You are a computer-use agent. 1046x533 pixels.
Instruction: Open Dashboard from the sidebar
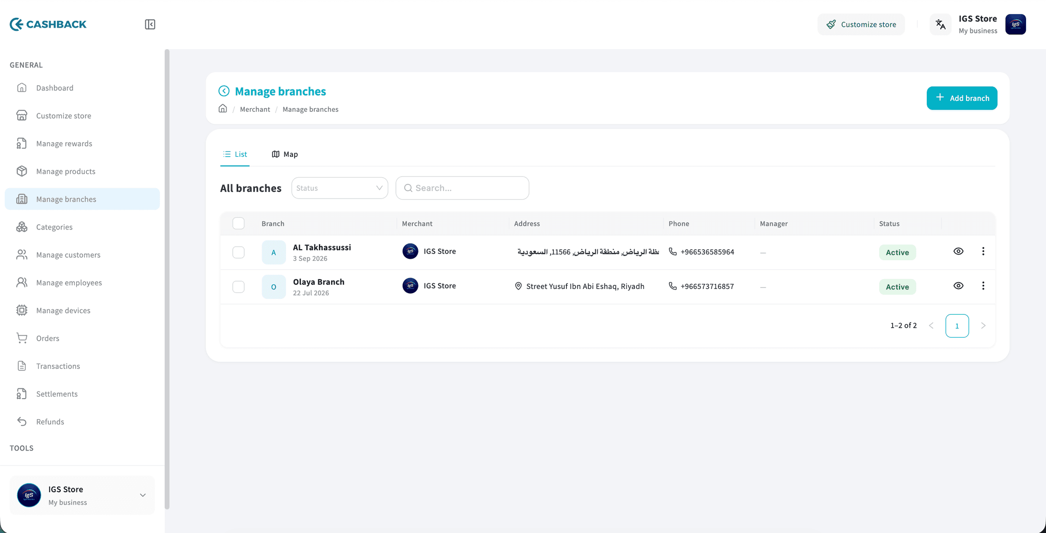click(x=82, y=88)
